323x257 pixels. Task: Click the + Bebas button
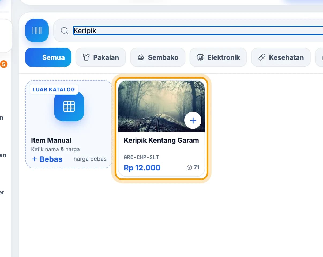pyautogui.click(x=47, y=159)
